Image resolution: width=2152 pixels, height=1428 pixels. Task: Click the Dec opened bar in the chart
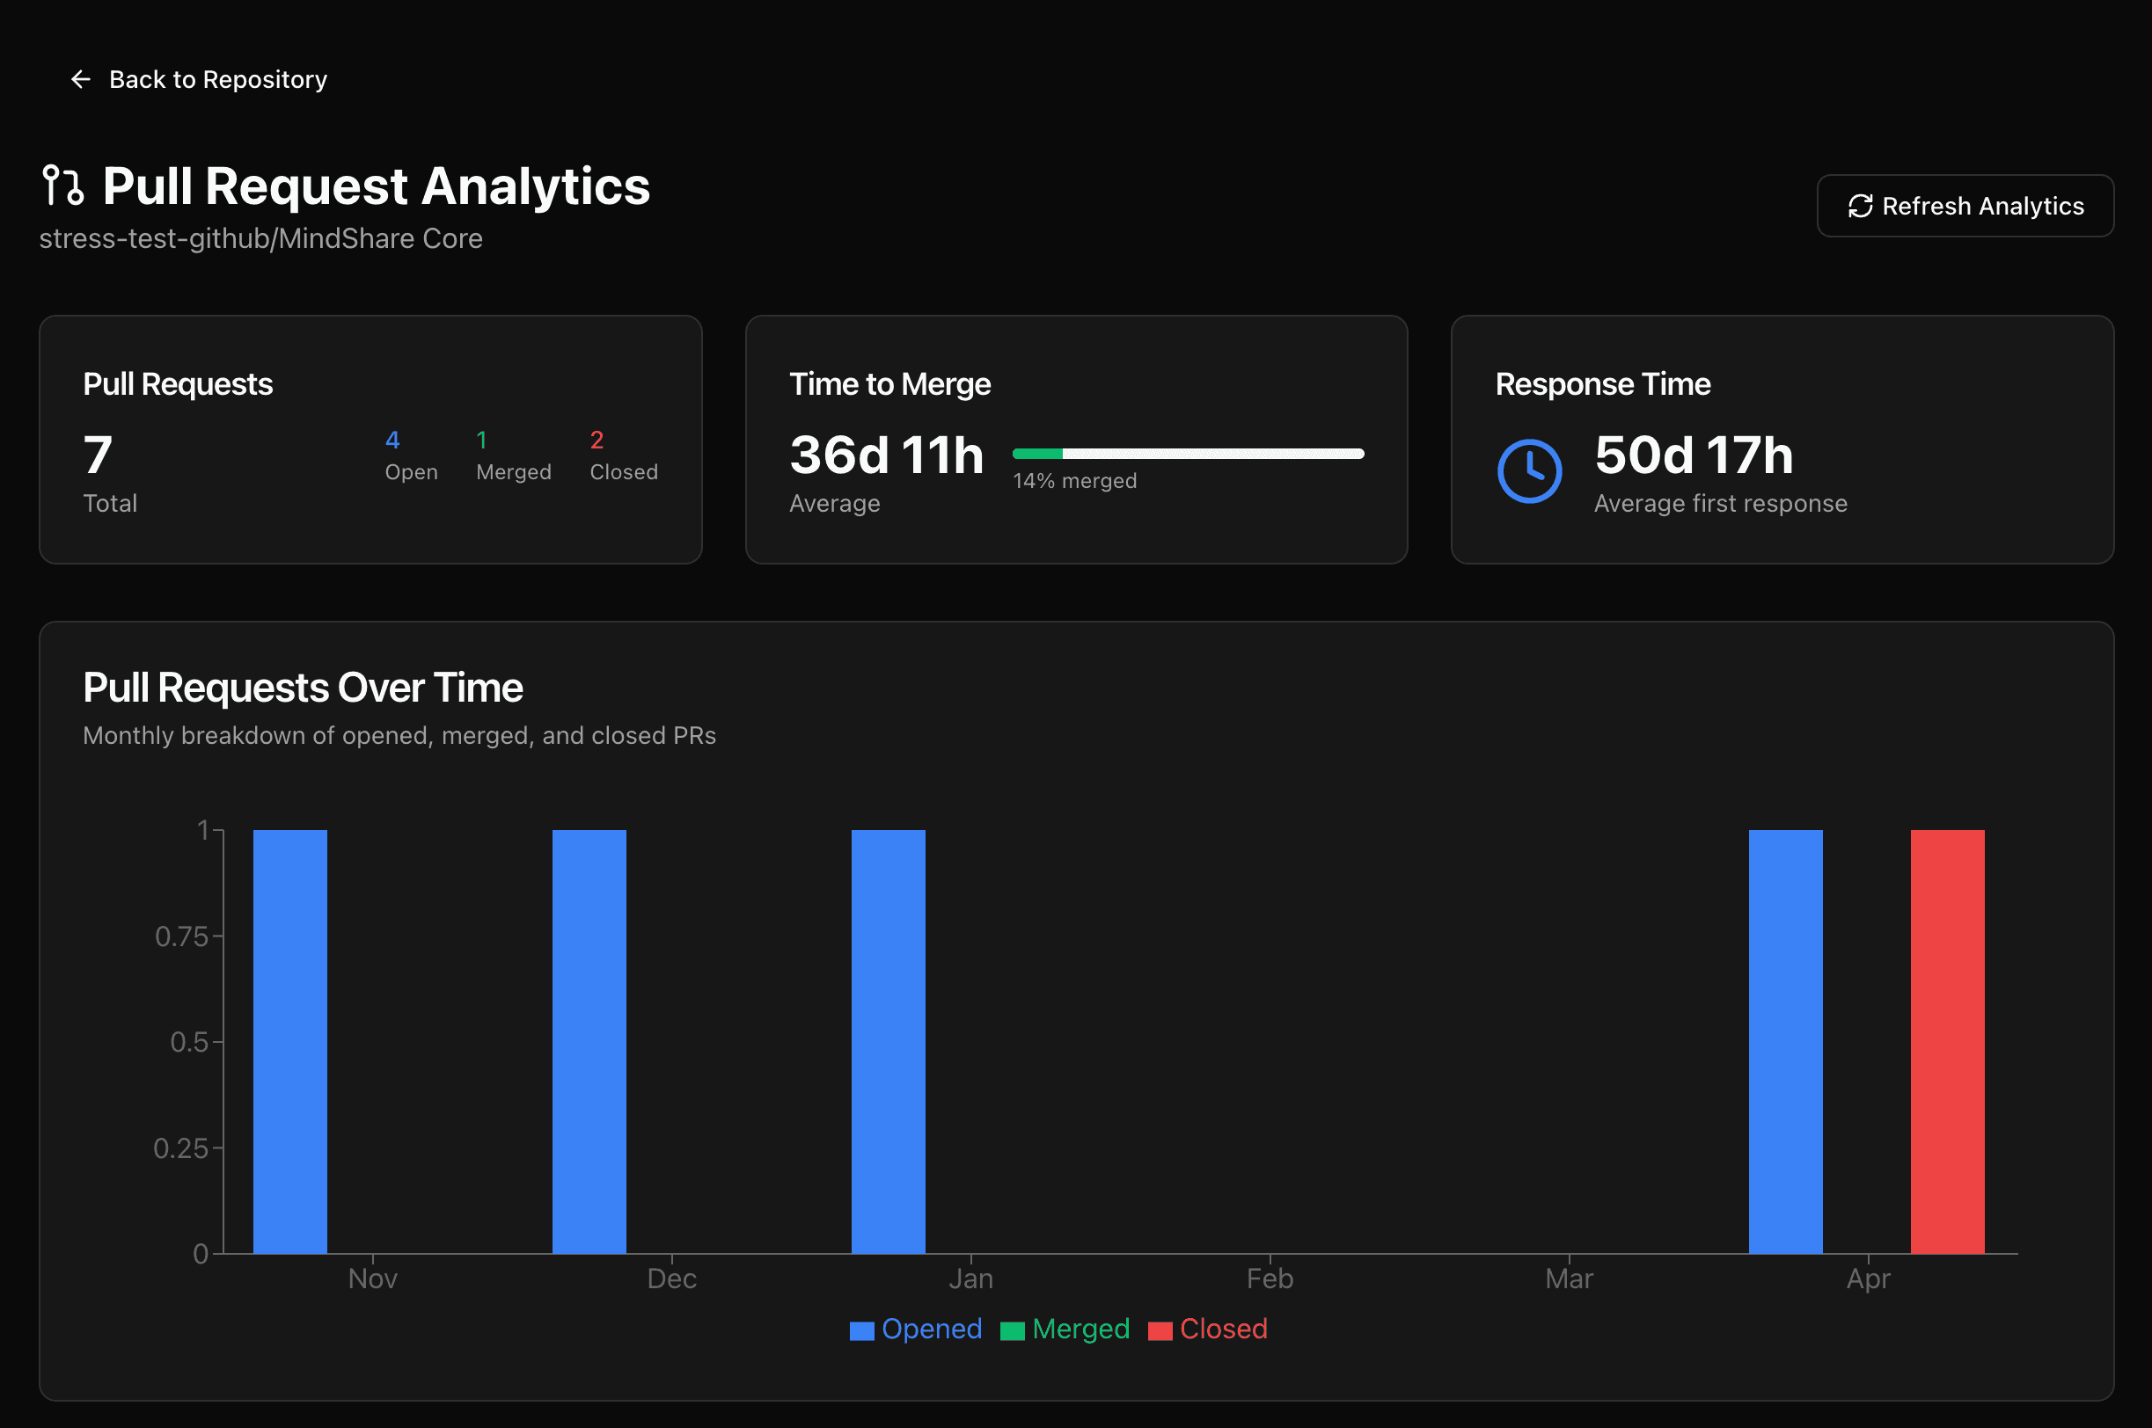[x=589, y=1038]
